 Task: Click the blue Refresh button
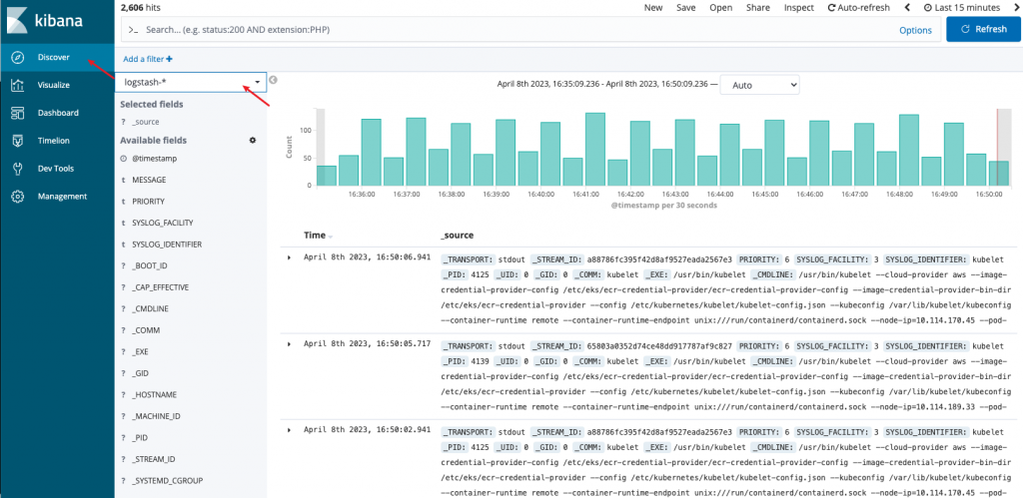pyautogui.click(x=983, y=29)
